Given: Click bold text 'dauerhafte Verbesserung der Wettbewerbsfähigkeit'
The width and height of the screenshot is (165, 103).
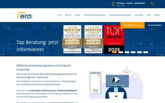Looking at the screenshot, I should coord(54,90).
